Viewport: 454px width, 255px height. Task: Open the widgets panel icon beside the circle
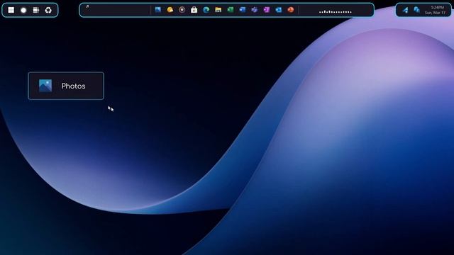click(x=36, y=10)
